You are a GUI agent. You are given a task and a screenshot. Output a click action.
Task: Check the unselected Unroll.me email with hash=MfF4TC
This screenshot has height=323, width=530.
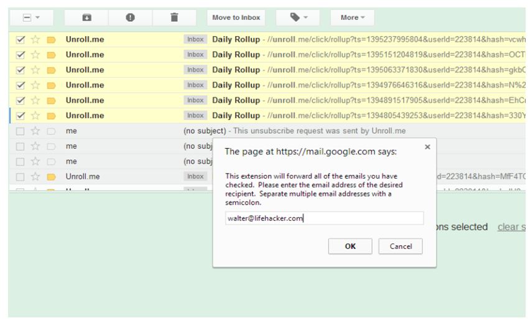point(21,177)
